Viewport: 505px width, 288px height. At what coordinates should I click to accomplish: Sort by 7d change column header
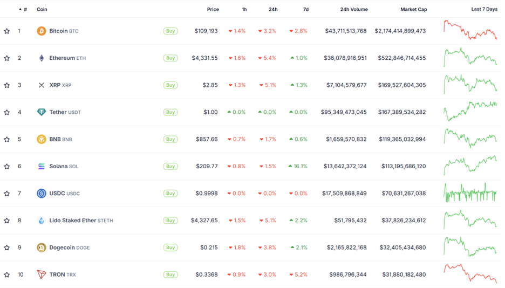point(305,9)
